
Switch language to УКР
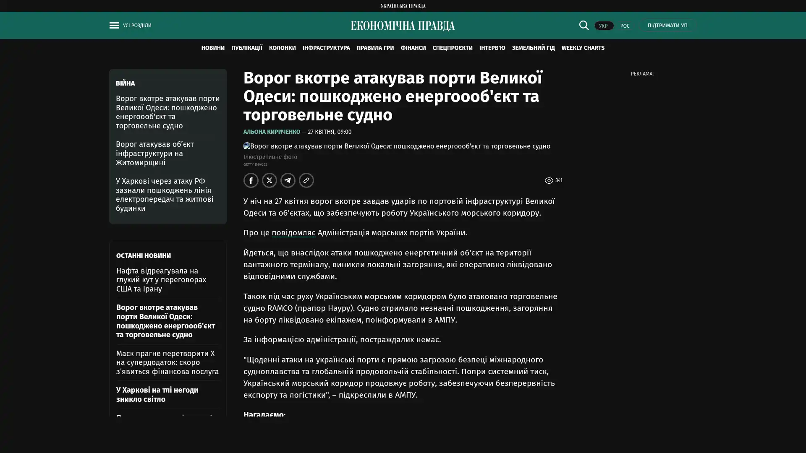point(604,26)
